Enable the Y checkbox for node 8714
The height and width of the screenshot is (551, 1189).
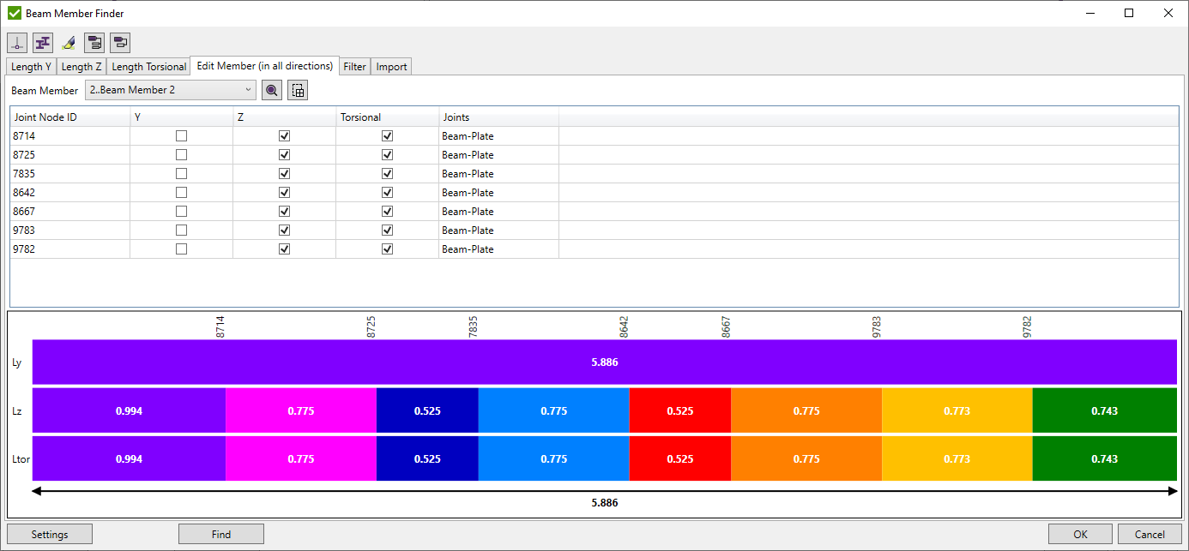point(181,135)
